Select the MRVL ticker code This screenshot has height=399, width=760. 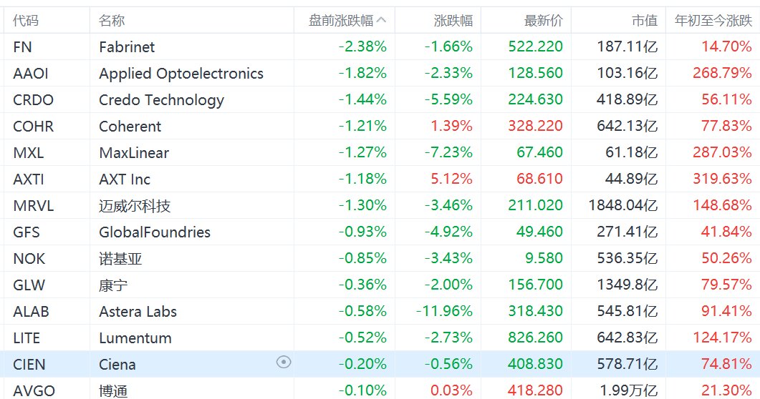pyautogui.click(x=33, y=205)
